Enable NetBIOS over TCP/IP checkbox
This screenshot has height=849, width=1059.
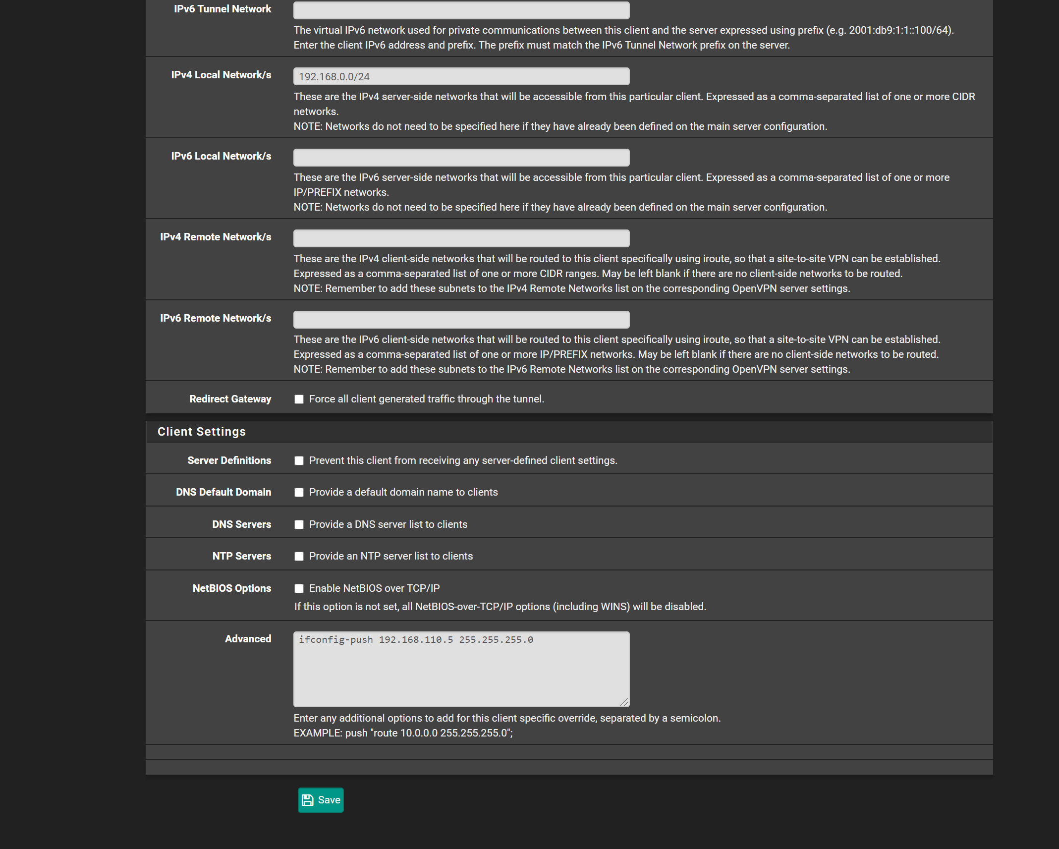click(x=299, y=589)
